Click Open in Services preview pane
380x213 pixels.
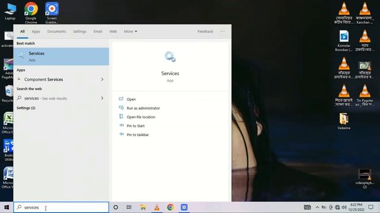pyautogui.click(x=131, y=99)
